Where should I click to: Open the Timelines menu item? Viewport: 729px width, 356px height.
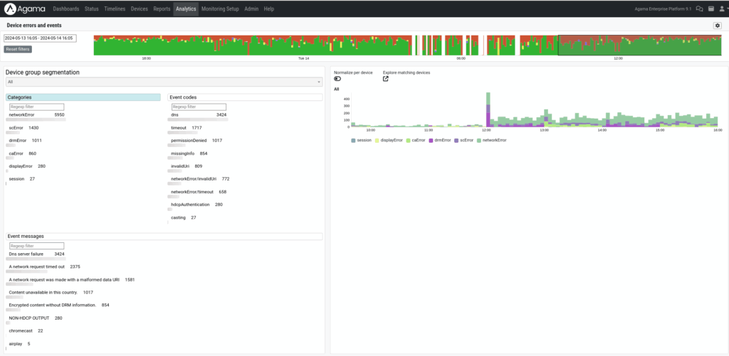[x=115, y=9]
